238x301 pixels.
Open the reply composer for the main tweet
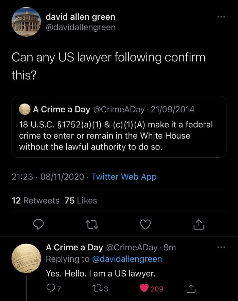(39, 224)
